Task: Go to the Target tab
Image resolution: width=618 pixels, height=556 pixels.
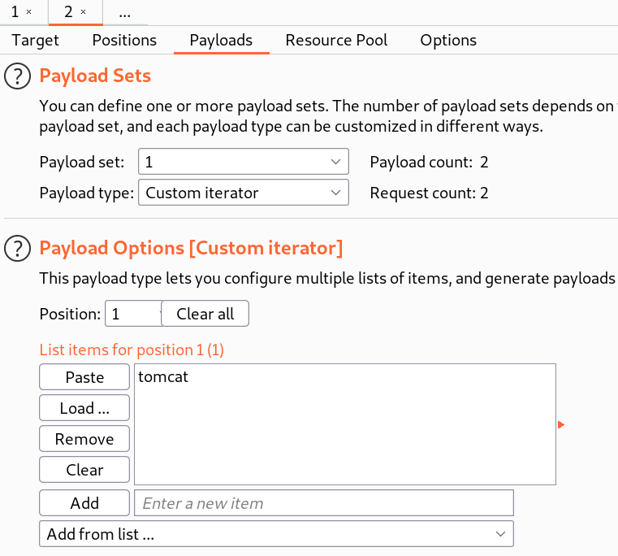Action: pos(36,40)
